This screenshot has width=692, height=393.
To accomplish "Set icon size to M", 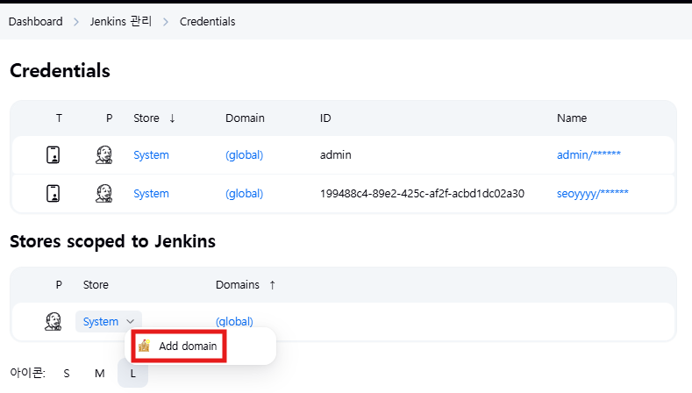I will click(100, 374).
